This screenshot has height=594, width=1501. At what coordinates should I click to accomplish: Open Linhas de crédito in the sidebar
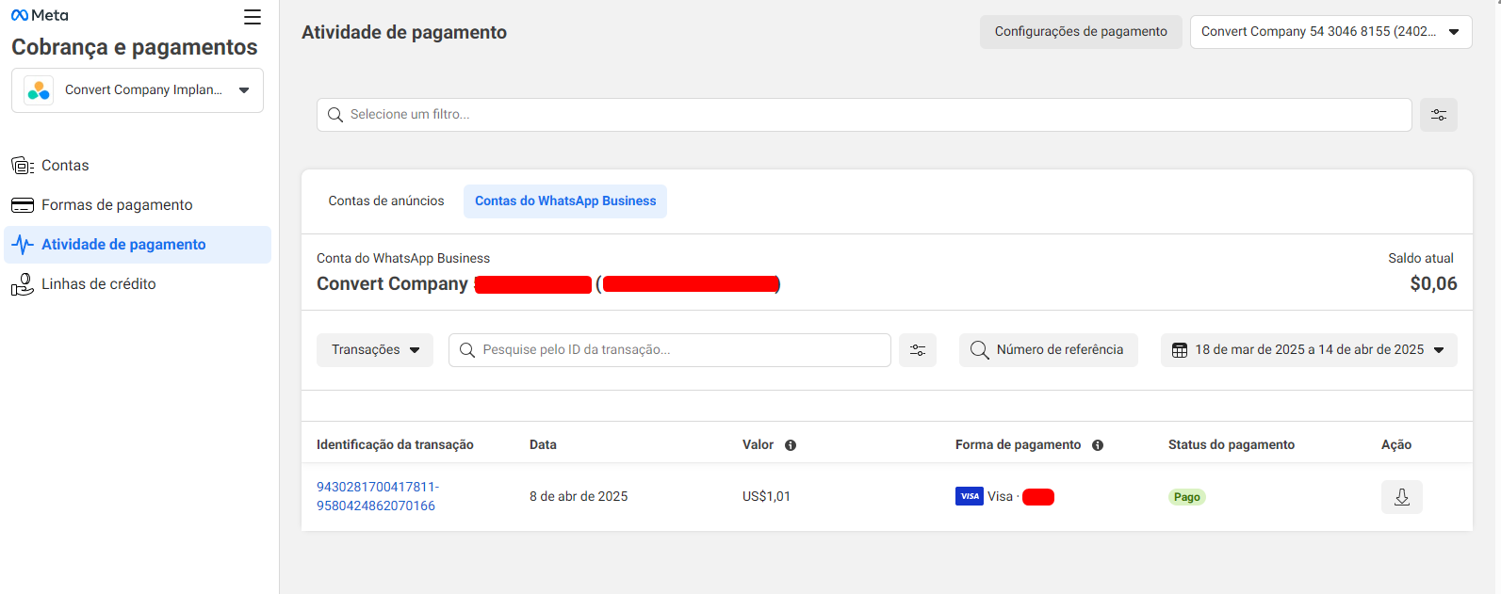tap(138, 284)
